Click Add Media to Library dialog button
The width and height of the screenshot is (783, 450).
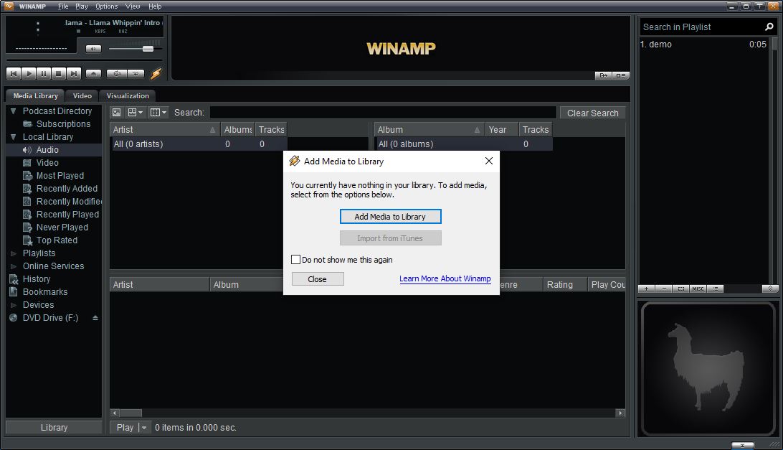(390, 217)
